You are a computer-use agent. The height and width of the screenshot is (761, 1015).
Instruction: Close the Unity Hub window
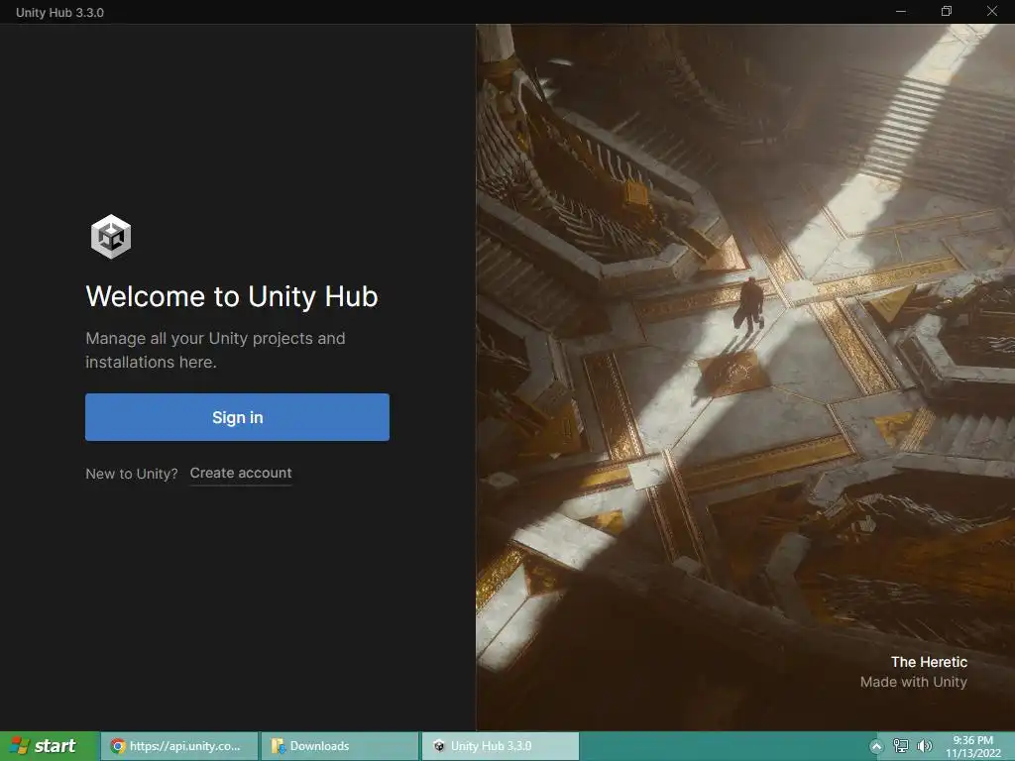[x=991, y=12]
